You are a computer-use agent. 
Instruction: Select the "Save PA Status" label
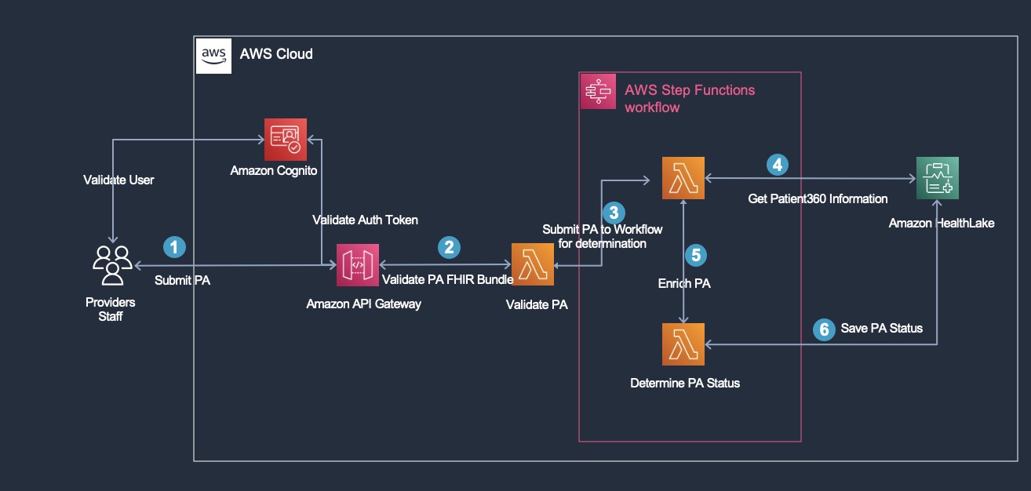coord(882,328)
